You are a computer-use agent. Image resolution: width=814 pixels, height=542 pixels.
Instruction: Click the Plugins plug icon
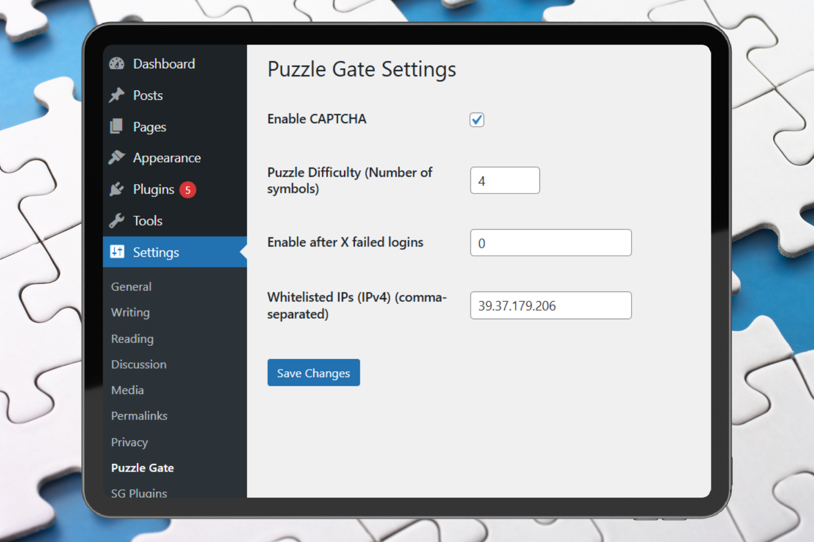[117, 189]
